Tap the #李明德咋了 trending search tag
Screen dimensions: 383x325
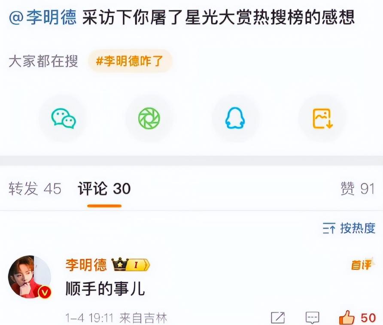(130, 61)
